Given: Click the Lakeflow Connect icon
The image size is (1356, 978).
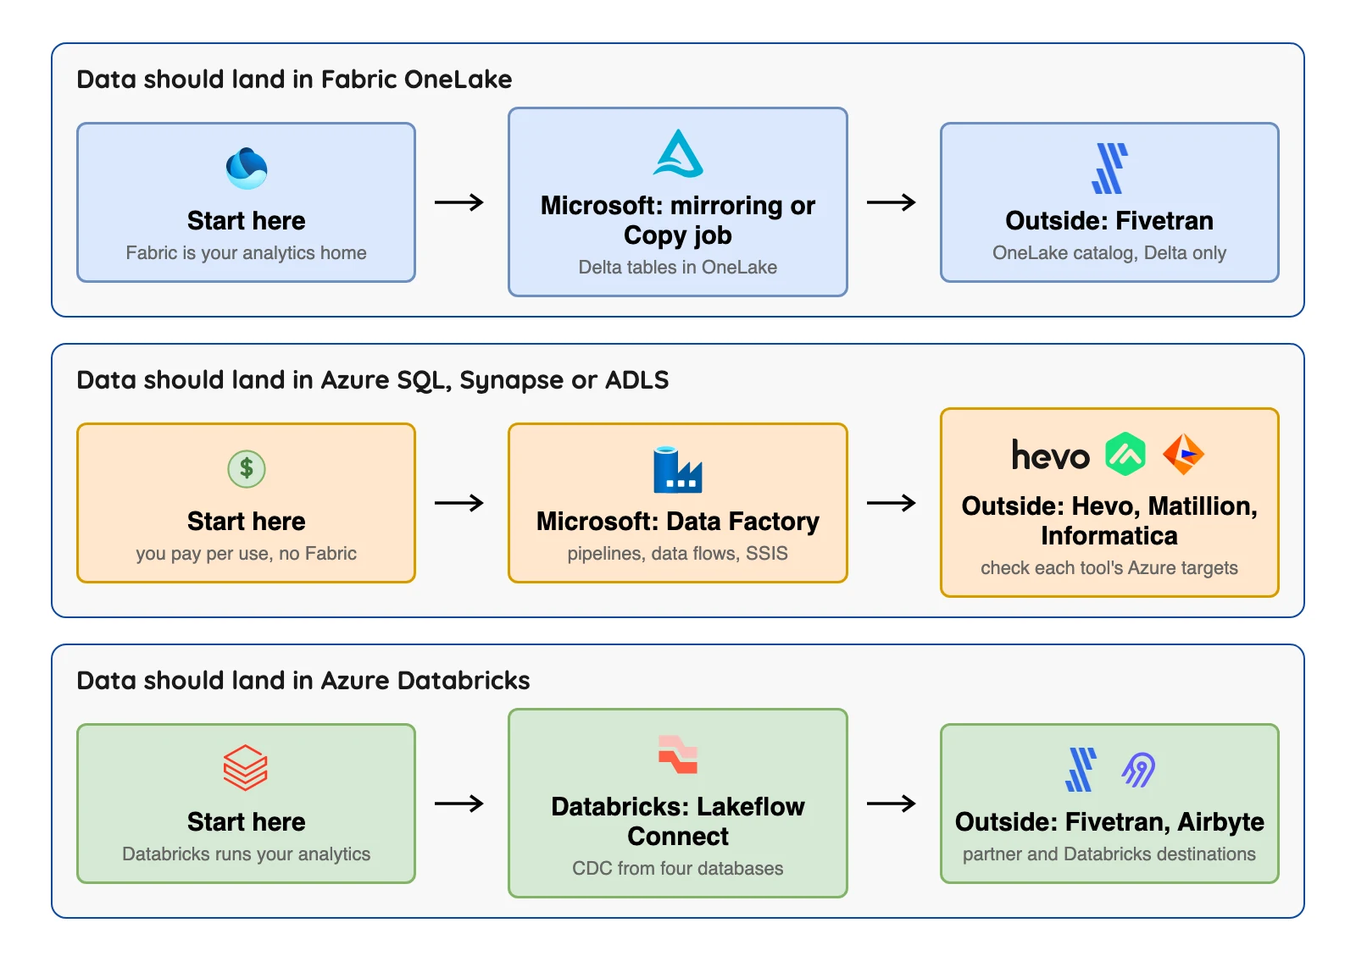Looking at the screenshot, I should pos(678,754).
